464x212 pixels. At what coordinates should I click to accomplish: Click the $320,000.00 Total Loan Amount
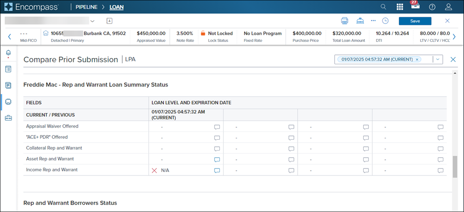click(x=347, y=33)
